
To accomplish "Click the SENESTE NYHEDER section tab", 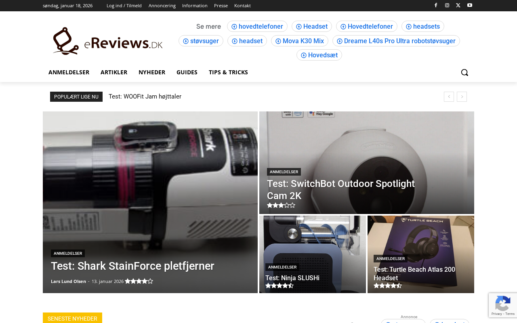I will click(x=72, y=318).
